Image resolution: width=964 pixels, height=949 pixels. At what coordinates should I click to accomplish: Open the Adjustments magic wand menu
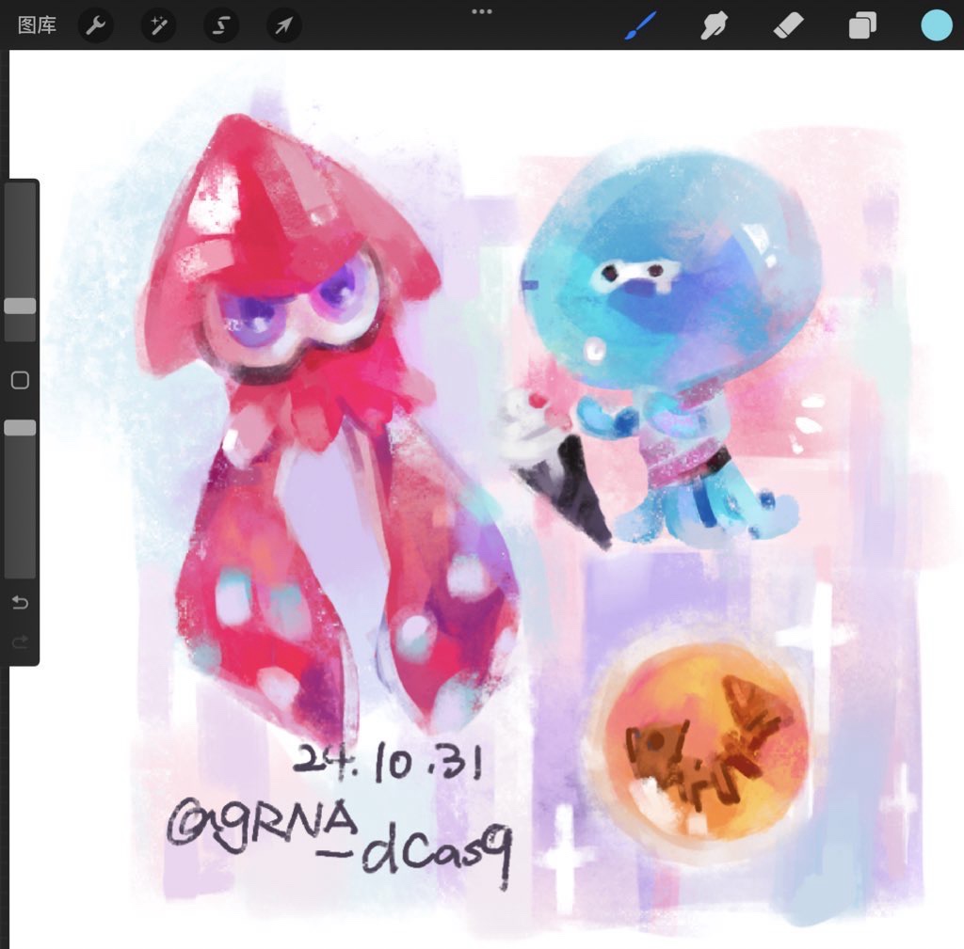[x=158, y=25]
